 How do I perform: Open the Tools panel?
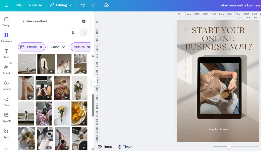(6, 101)
